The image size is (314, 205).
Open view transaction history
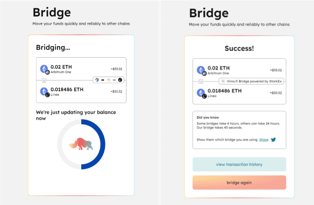click(x=240, y=164)
